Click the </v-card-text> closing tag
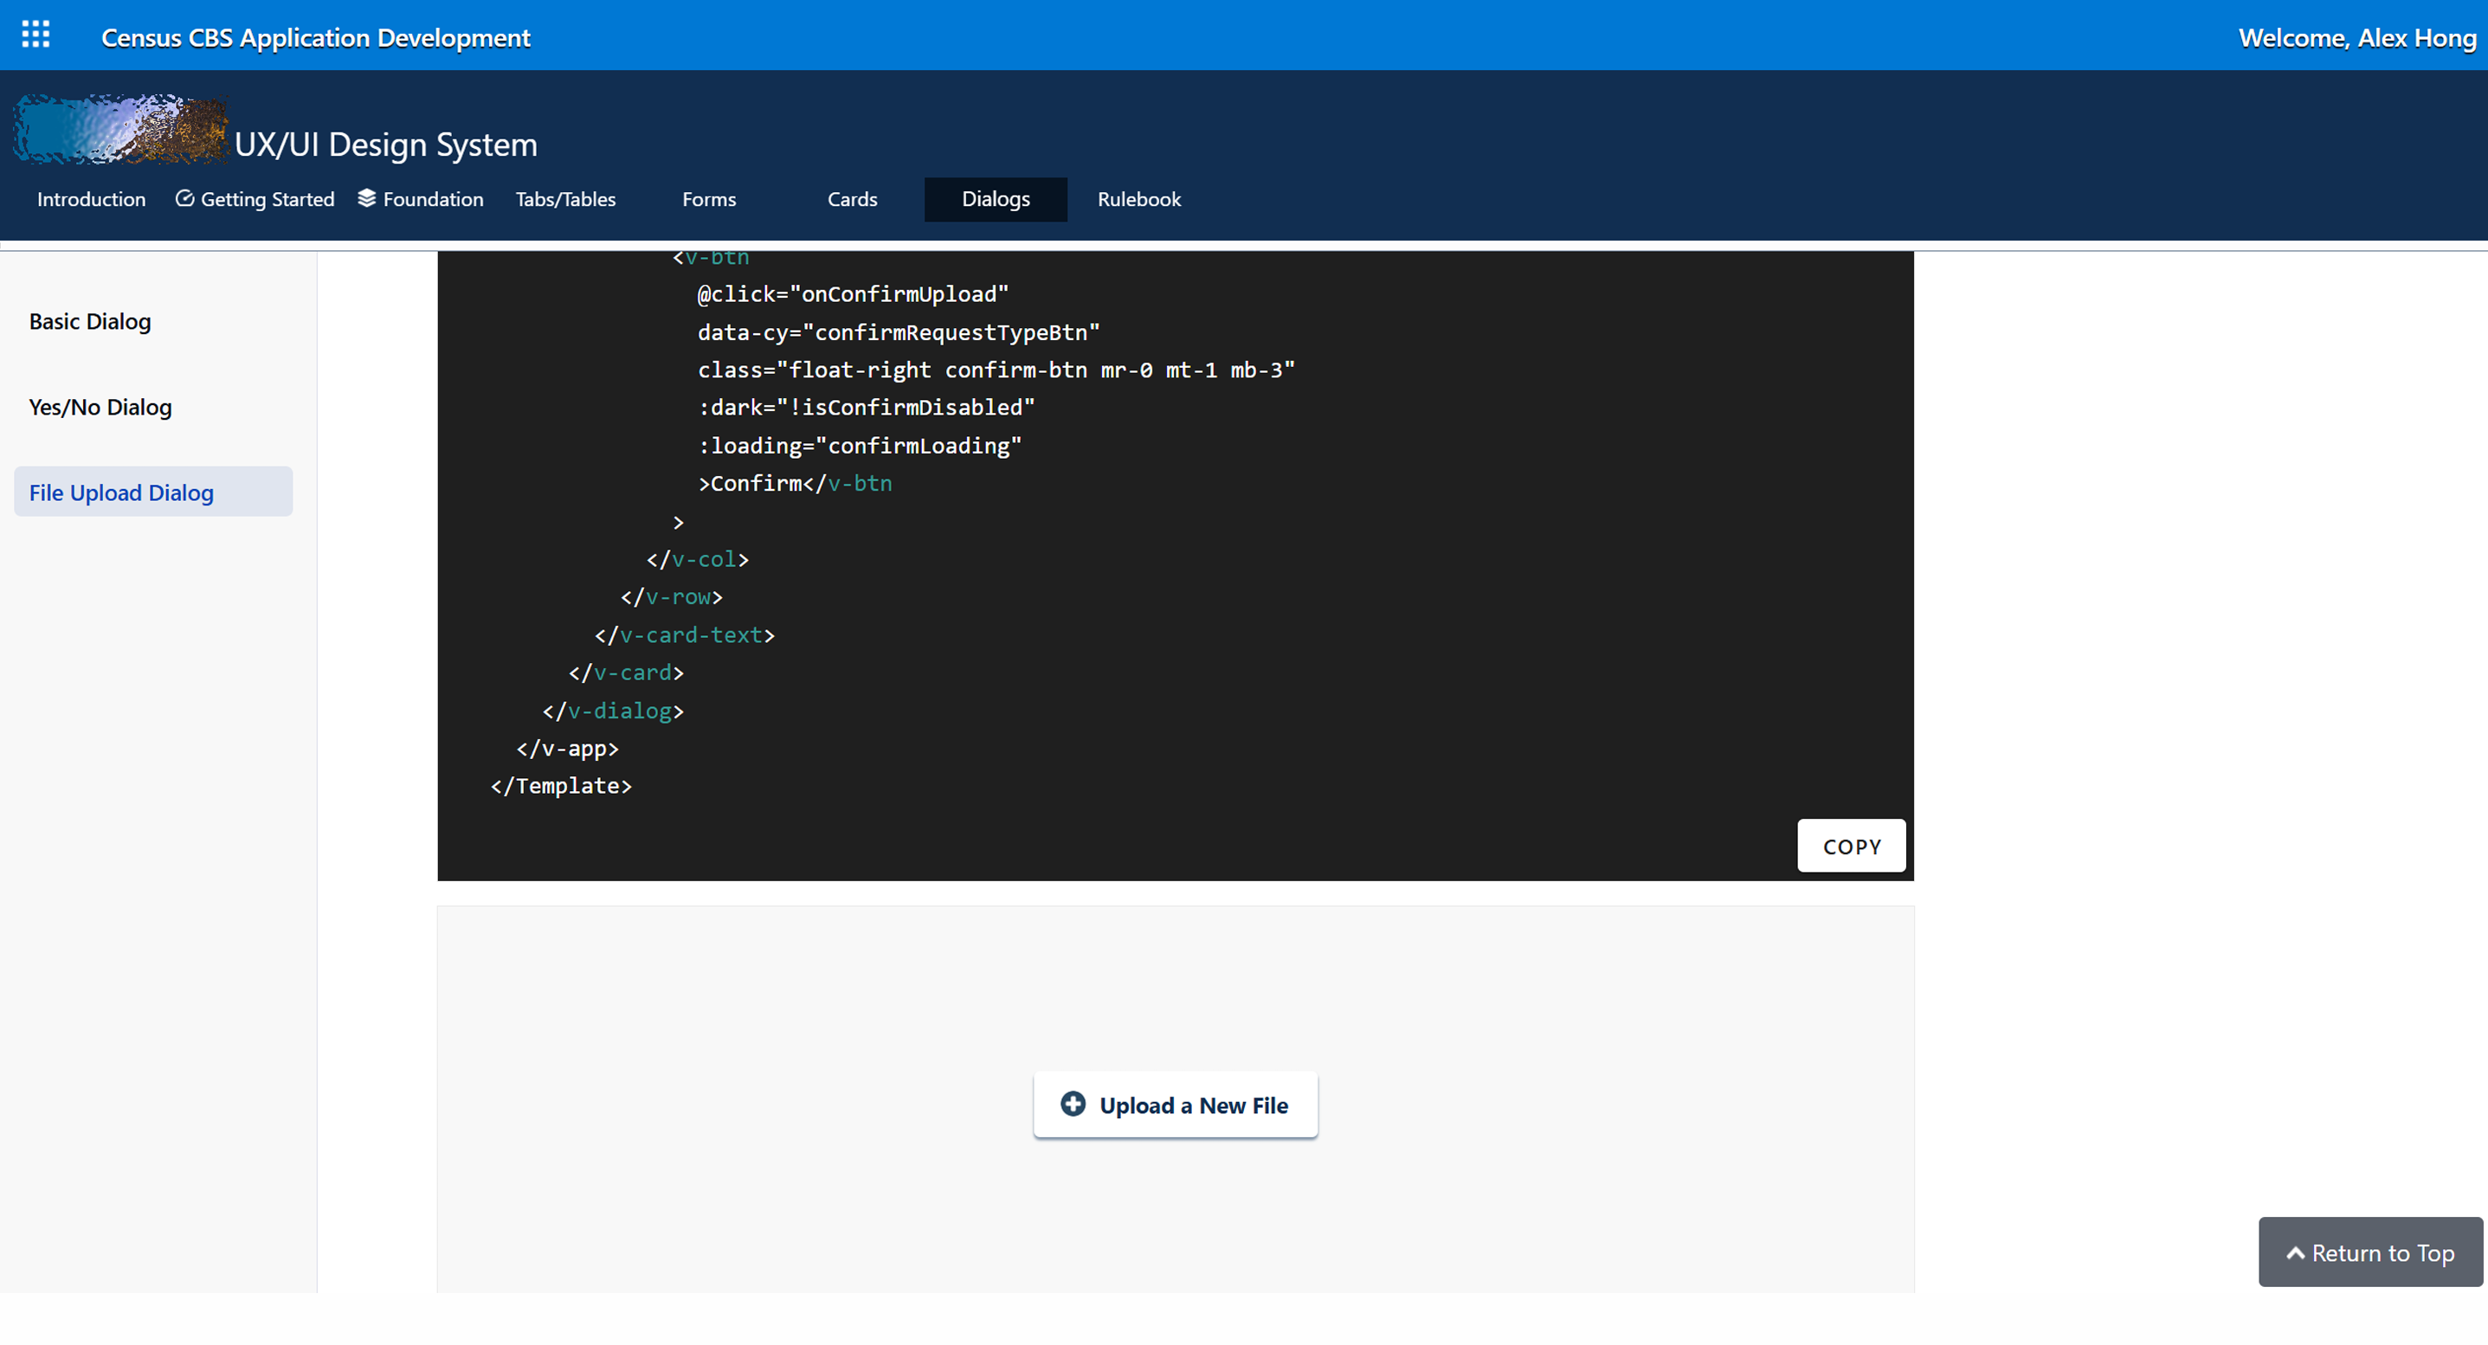2488x1345 pixels. [x=685, y=634]
